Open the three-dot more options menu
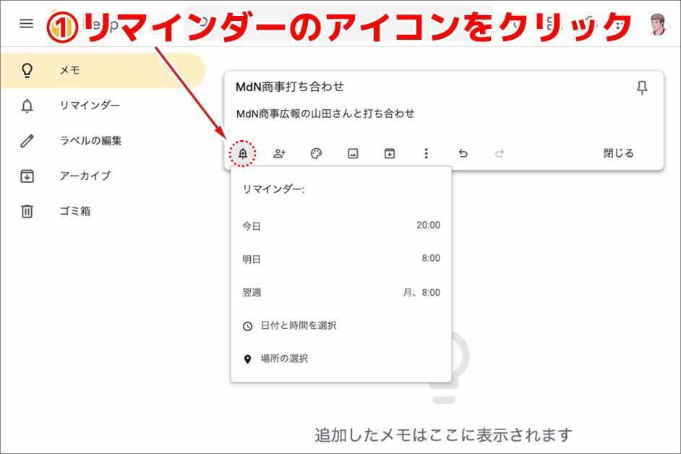The image size is (681, 454). pyautogui.click(x=427, y=153)
